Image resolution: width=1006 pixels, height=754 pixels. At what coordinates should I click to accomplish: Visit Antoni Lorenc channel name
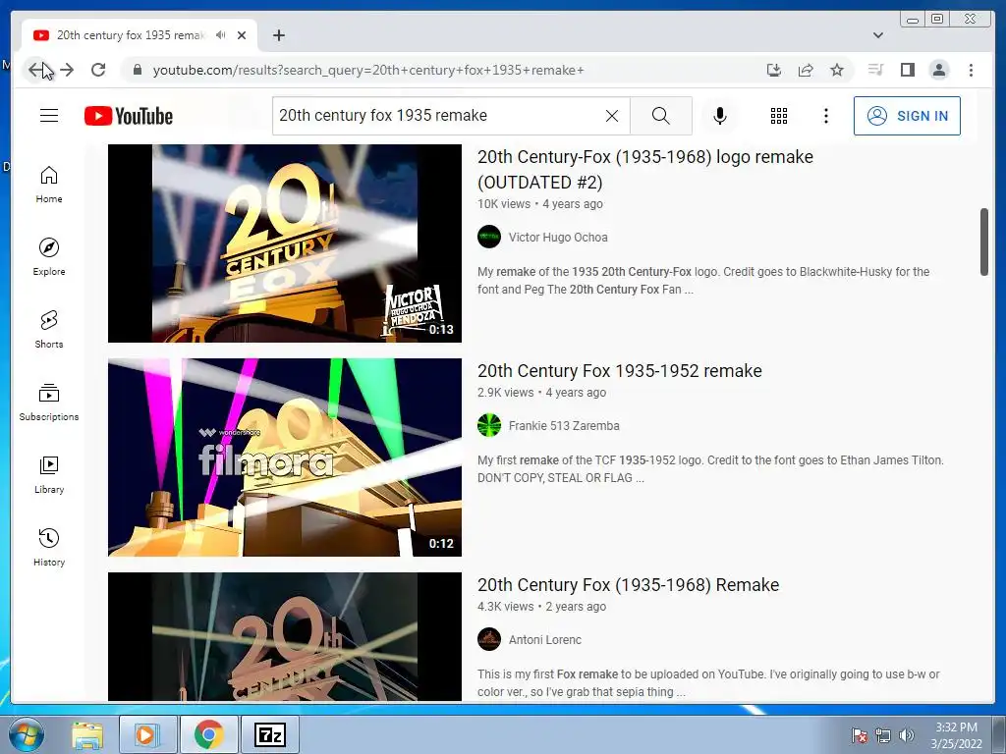click(x=545, y=640)
